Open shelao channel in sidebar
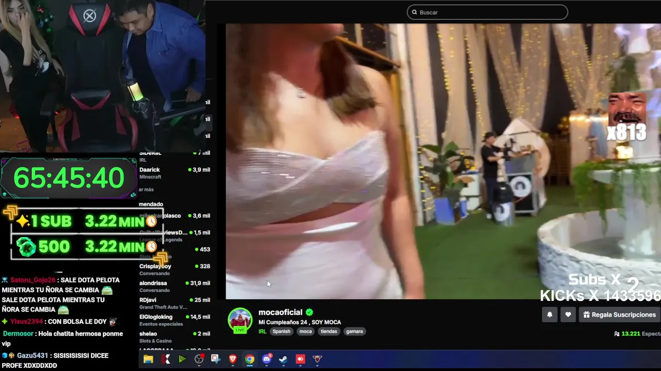 coord(175,337)
